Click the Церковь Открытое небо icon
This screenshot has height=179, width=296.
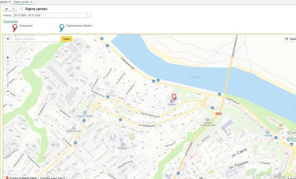[x=208, y=120]
